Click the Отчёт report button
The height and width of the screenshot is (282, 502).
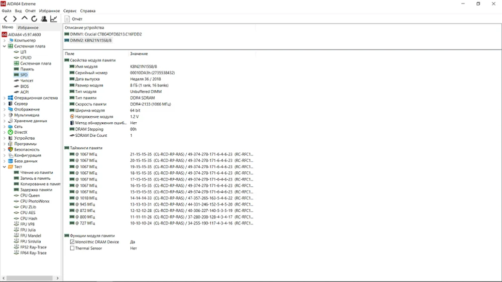coord(74,19)
